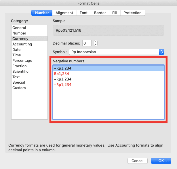
Task: Click the Cancel button
Action: coord(138,161)
